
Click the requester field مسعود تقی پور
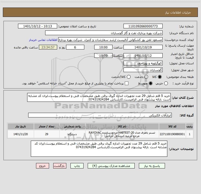tap(110, 40)
